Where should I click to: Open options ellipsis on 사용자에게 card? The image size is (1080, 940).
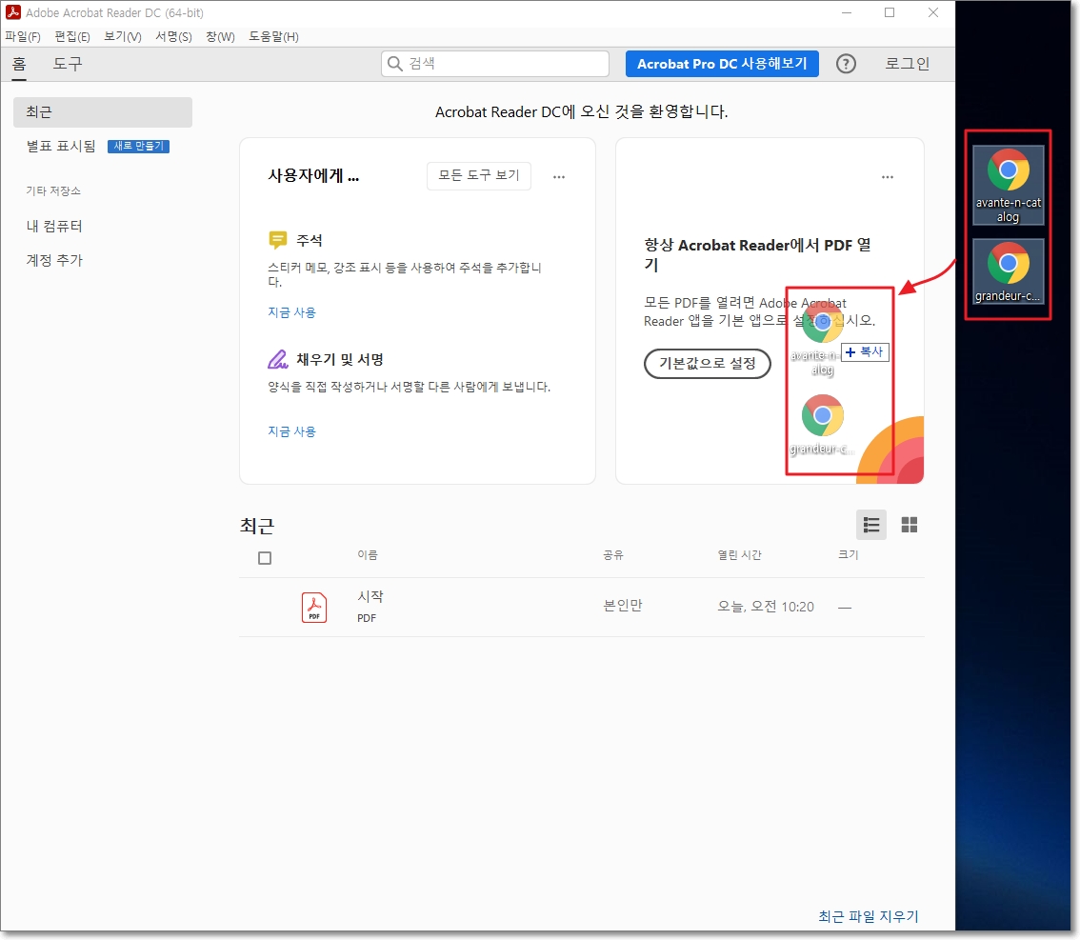pos(559,177)
